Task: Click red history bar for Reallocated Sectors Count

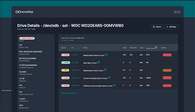Action: [x=167, y=55]
